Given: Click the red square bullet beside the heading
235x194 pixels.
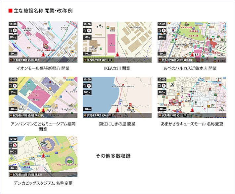Looking at the screenshot, I should pyautogui.click(x=10, y=11).
